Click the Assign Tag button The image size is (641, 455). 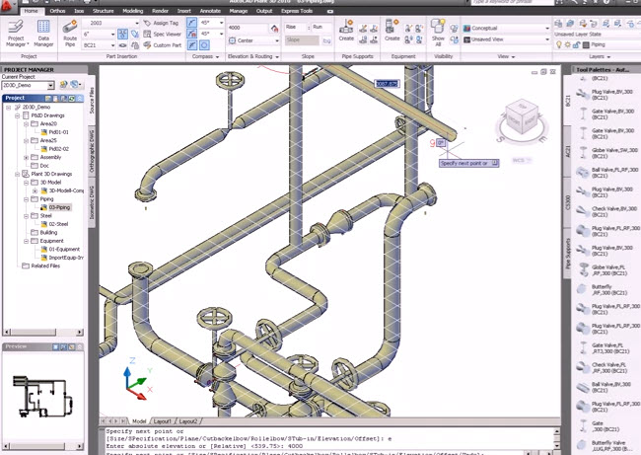tap(161, 23)
